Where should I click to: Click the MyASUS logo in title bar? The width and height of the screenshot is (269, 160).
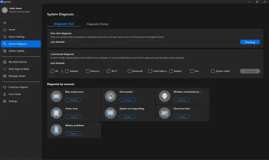click(x=2, y=2)
